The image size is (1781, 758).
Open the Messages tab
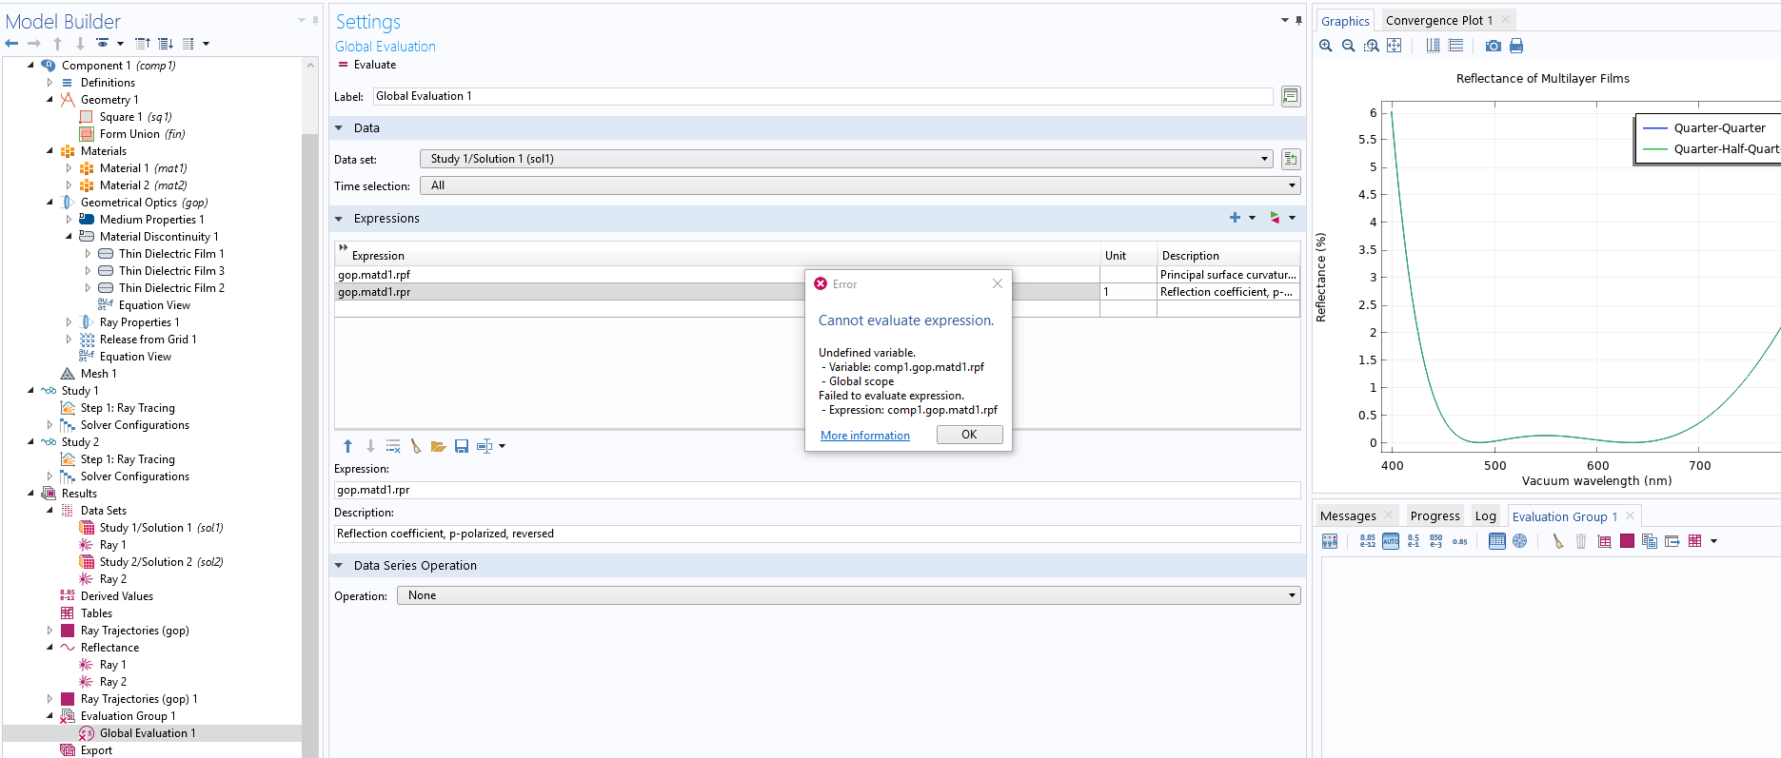[x=1348, y=515]
